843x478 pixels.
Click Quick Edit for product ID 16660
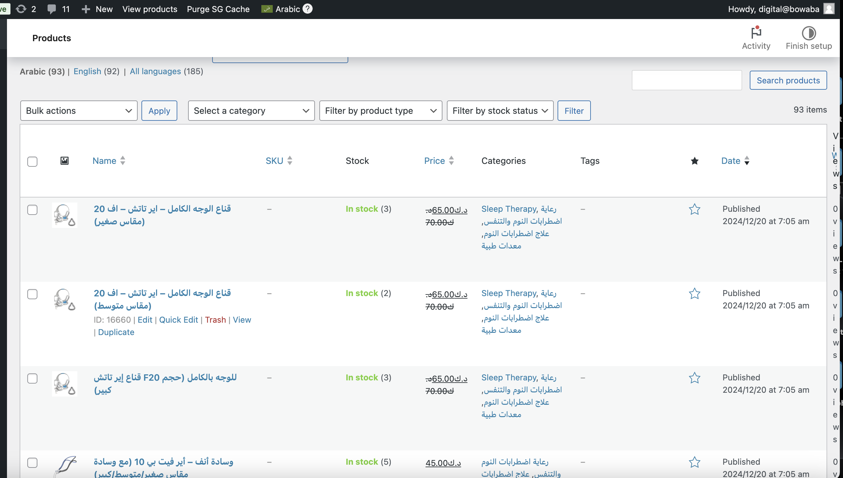[x=179, y=320]
